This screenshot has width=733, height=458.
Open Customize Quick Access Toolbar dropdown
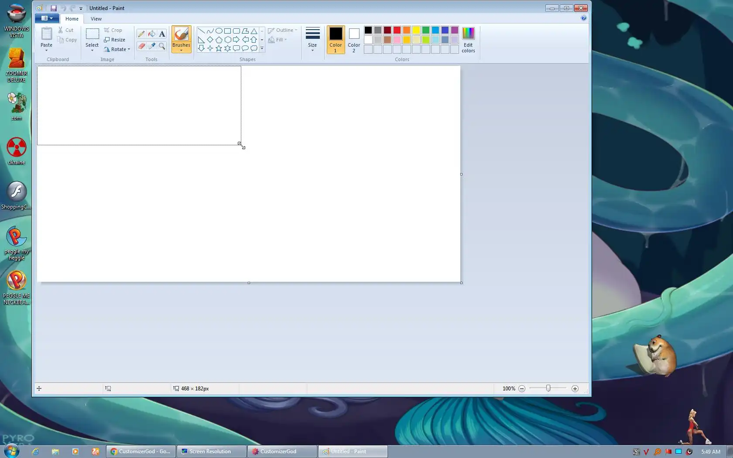pos(81,8)
